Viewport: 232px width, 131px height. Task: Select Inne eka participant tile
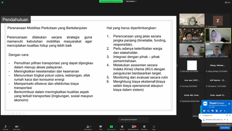pyautogui.click(x=192, y=80)
